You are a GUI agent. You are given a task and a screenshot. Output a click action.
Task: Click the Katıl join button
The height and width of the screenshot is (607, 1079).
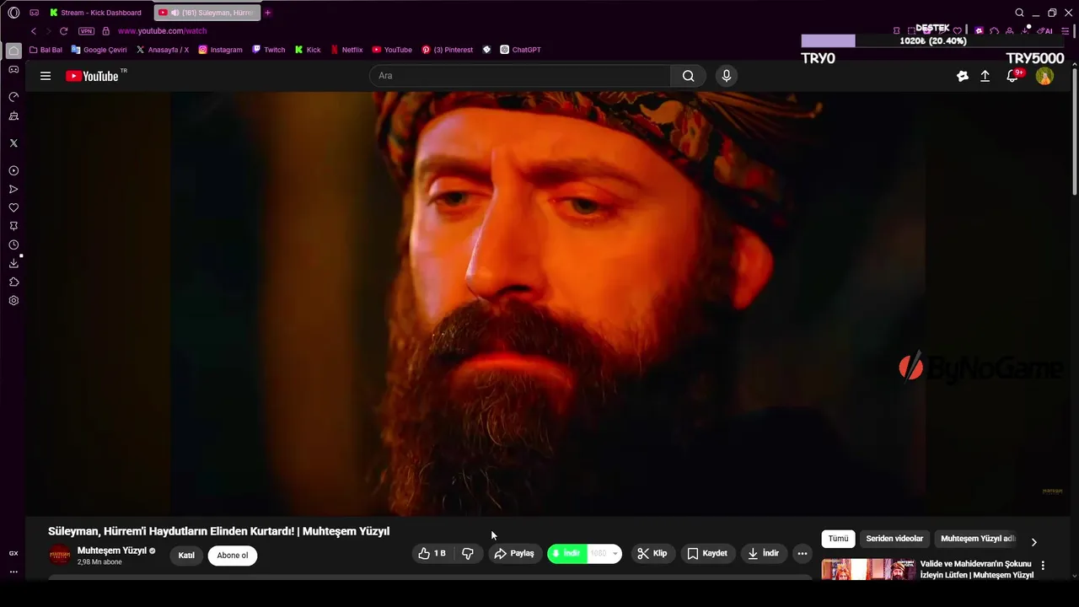coord(186,556)
